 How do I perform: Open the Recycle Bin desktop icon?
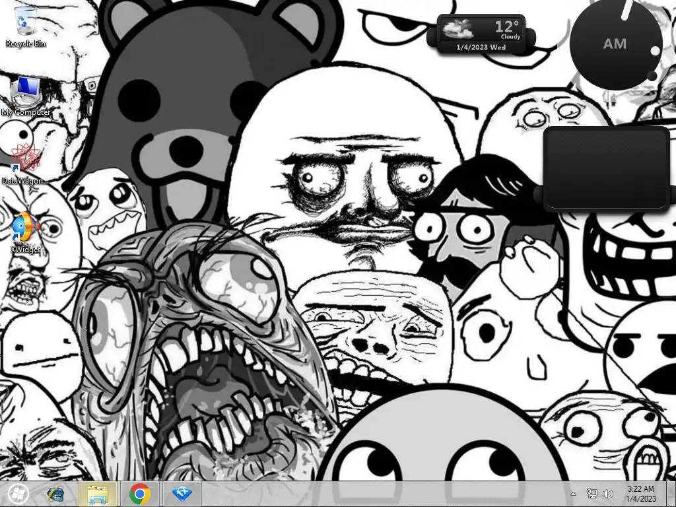(26, 26)
